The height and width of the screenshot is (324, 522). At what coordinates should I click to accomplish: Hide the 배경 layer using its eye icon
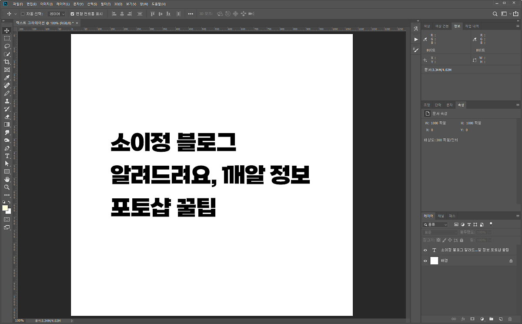(x=425, y=261)
